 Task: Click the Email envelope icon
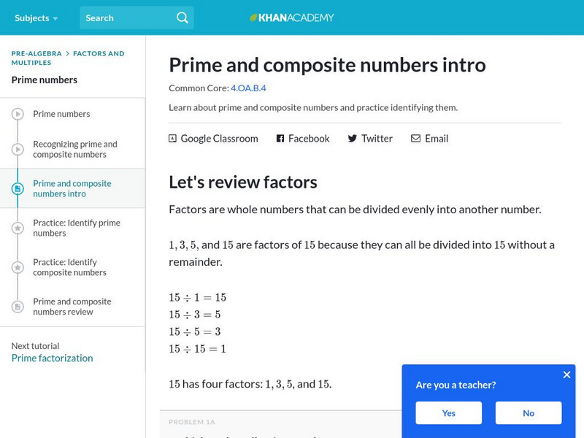415,138
